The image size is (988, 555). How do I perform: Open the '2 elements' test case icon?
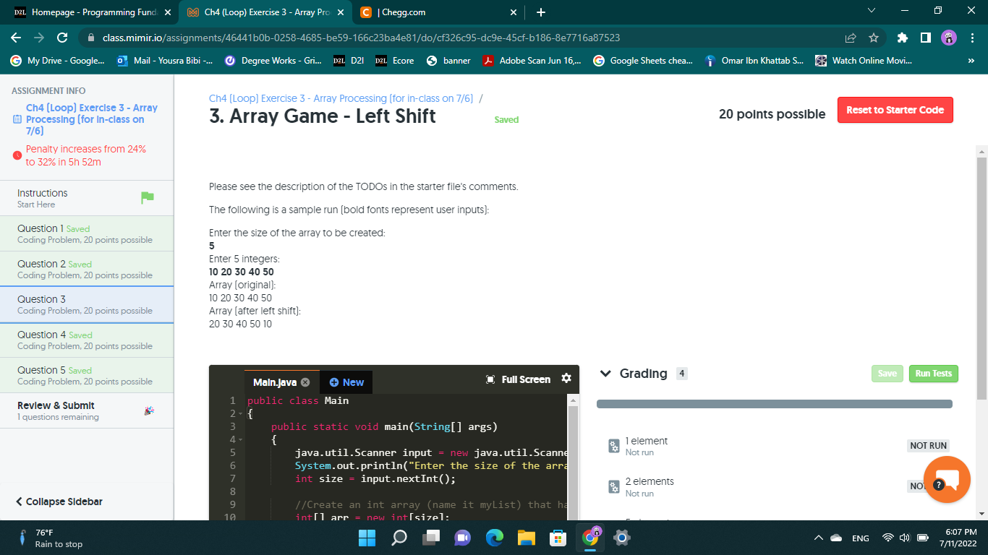pos(614,487)
